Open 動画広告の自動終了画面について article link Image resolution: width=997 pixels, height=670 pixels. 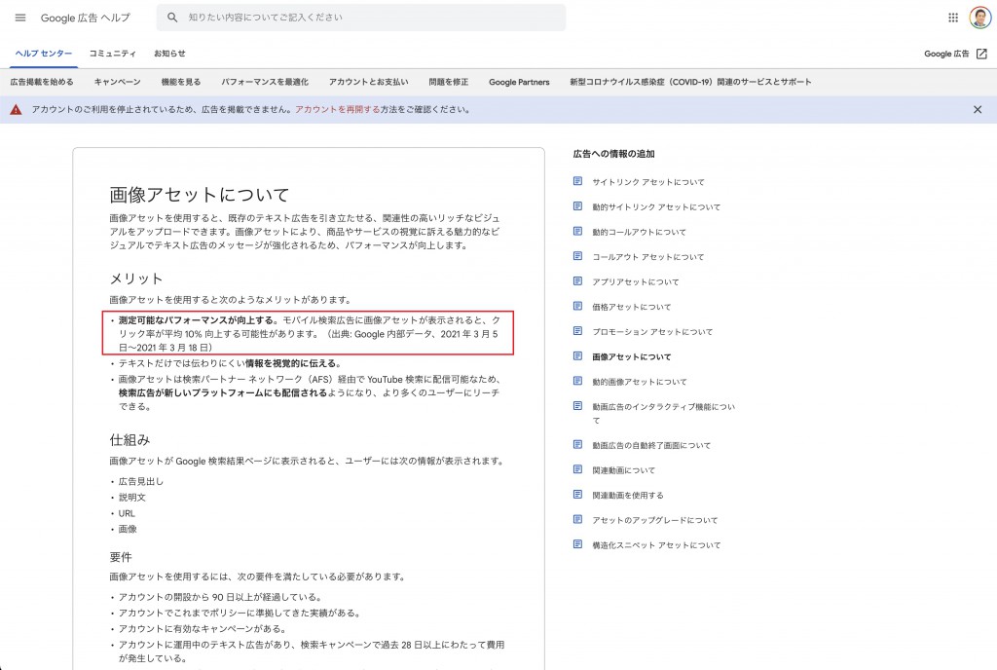pyautogui.click(x=651, y=445)
